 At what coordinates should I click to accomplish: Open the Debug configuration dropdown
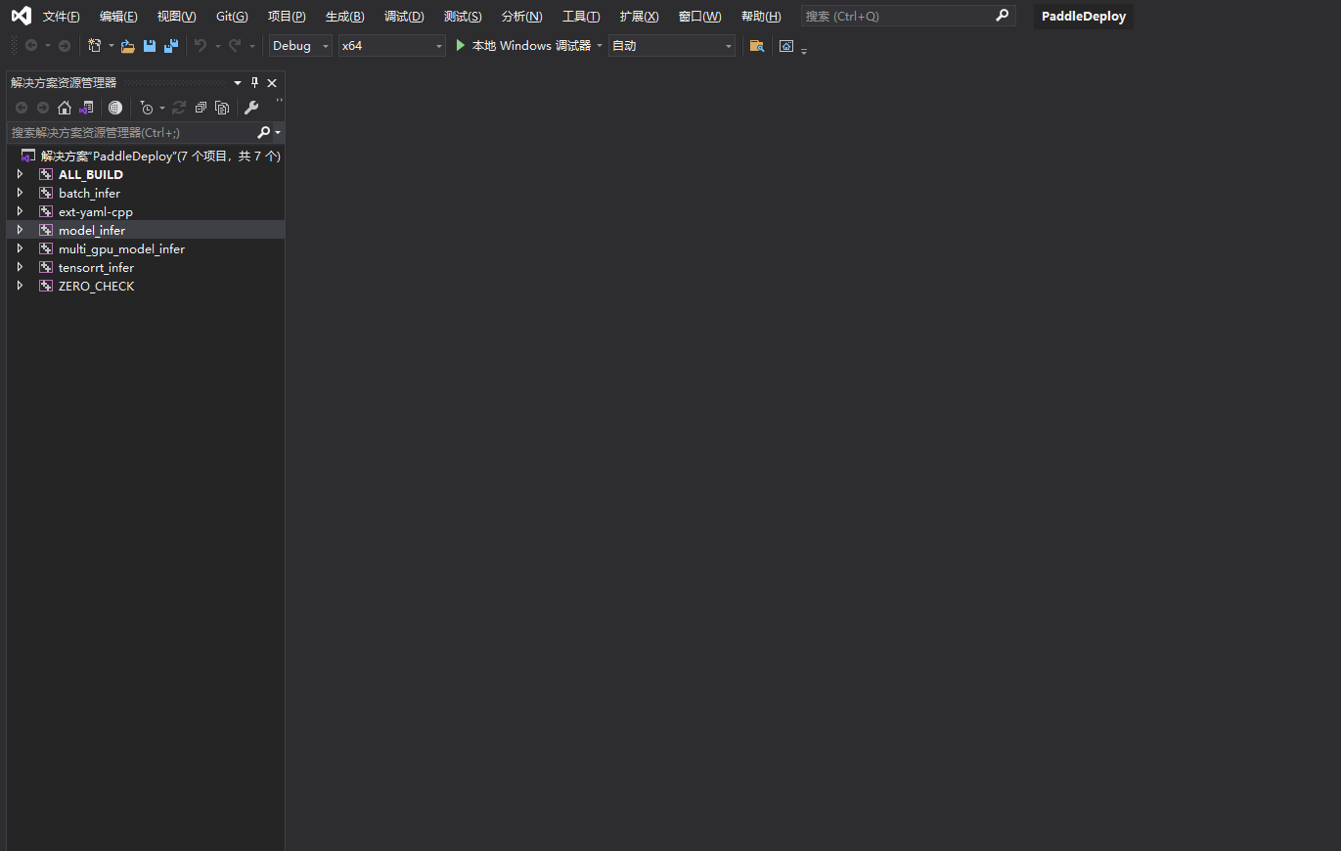300,46
